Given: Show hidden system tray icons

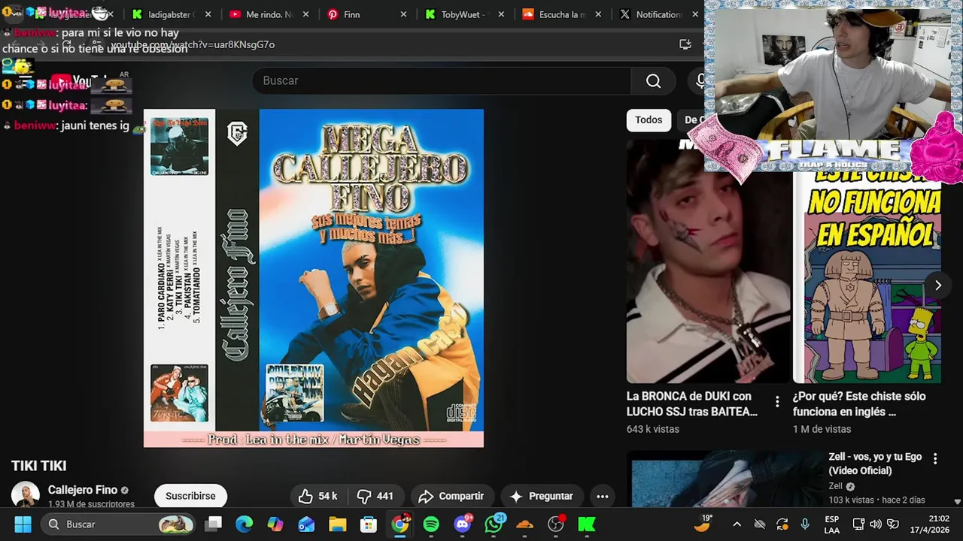Looking at the screenshot, I should coord(737,524).
